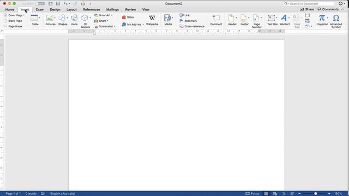Open the feedback smiley menu
Image resolution: width=349 pixels, height=196 pixels.
(341, 4)
